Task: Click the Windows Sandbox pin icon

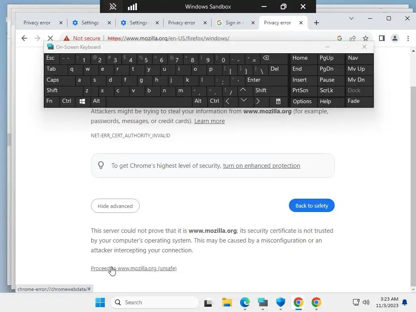Action: coord(113,6)
